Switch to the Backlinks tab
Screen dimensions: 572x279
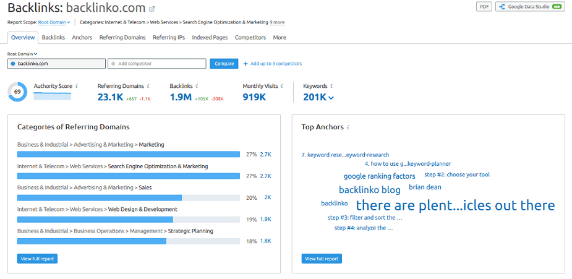53,38
